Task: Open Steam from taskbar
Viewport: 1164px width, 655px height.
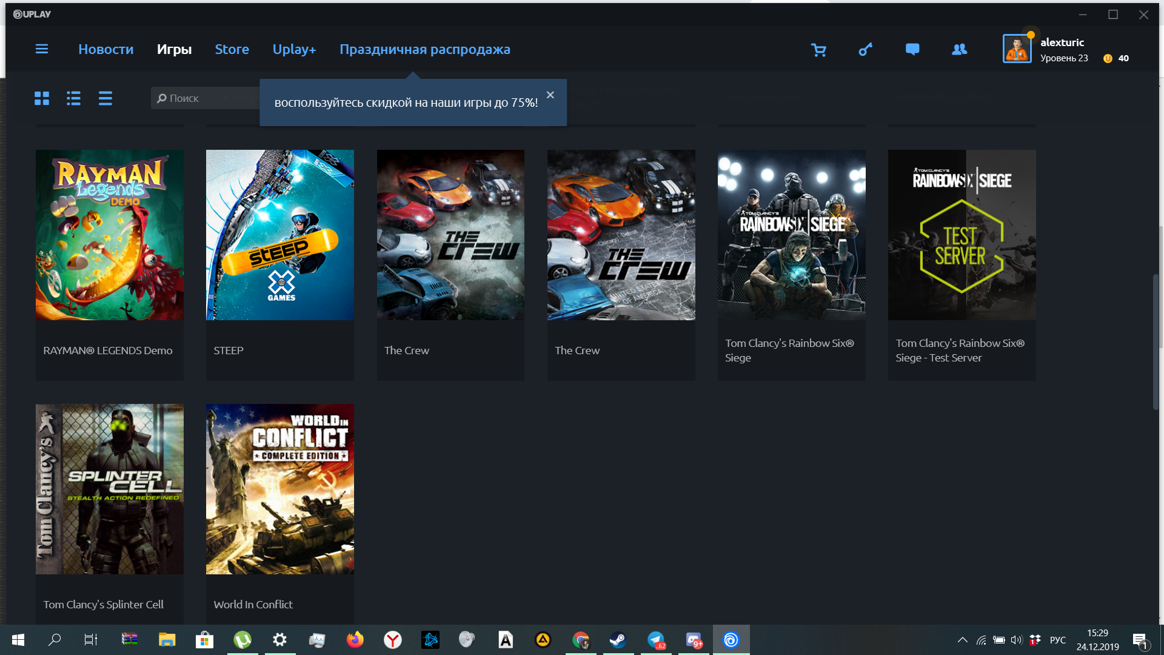Action: point(618,640)
